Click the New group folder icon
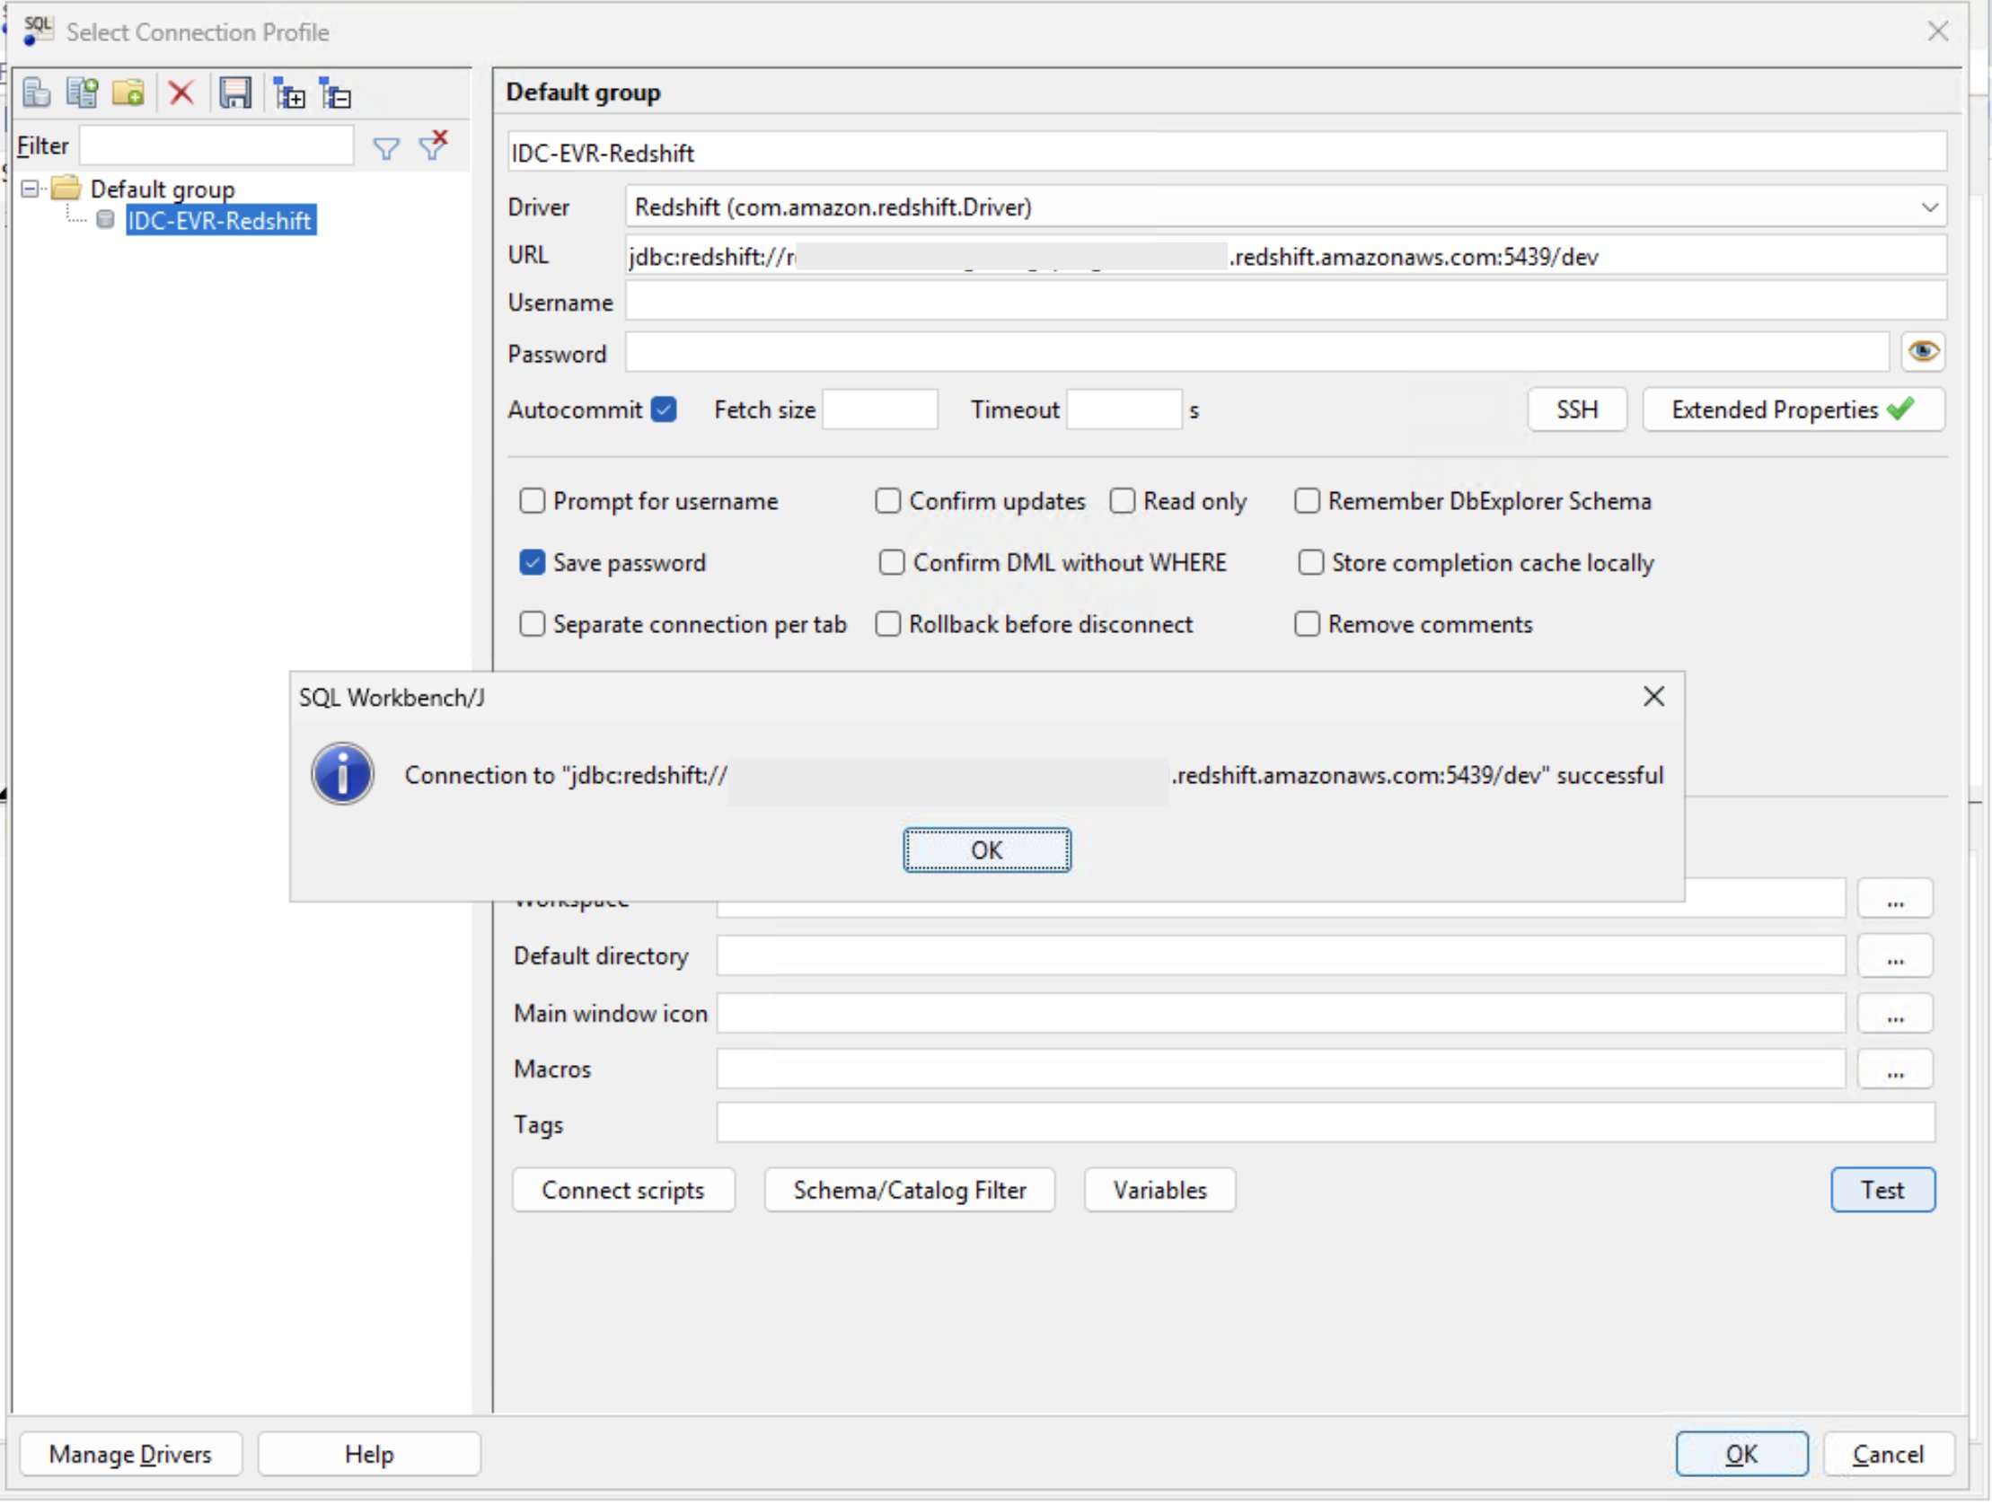 click(x=128, y=92)
